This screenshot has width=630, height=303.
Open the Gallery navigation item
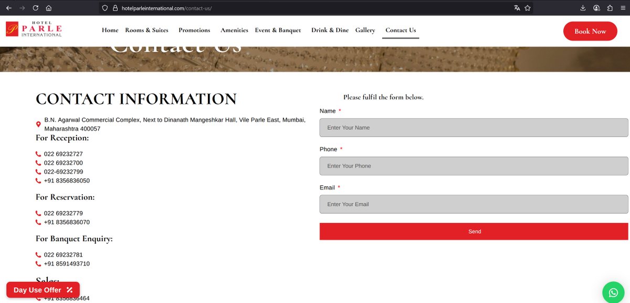365,30
